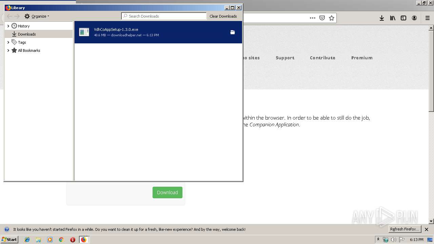Click Clear Downloads button
Viewport: 434px width, 244px height.
point(223,16)
